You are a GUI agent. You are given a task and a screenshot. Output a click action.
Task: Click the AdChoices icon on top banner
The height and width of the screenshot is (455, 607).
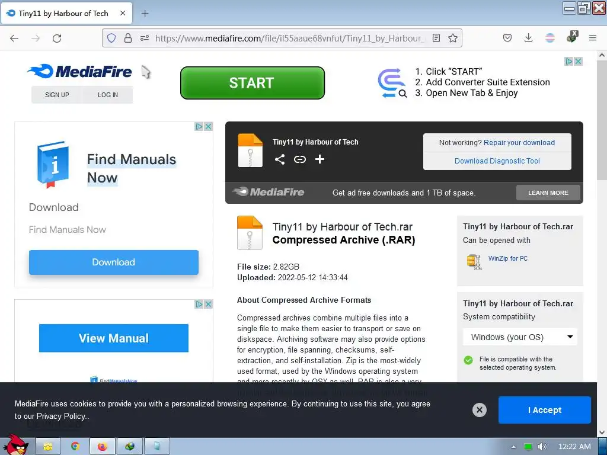coord(568,61)
